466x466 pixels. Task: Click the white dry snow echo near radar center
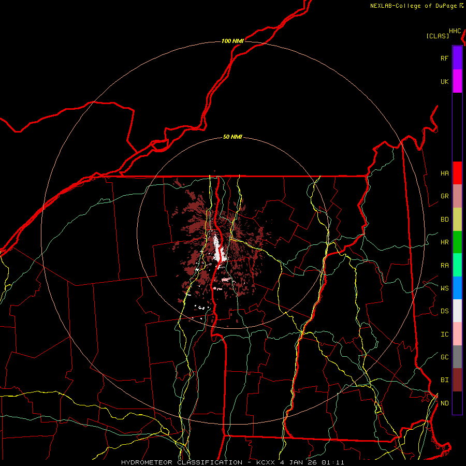pos(219,249)
